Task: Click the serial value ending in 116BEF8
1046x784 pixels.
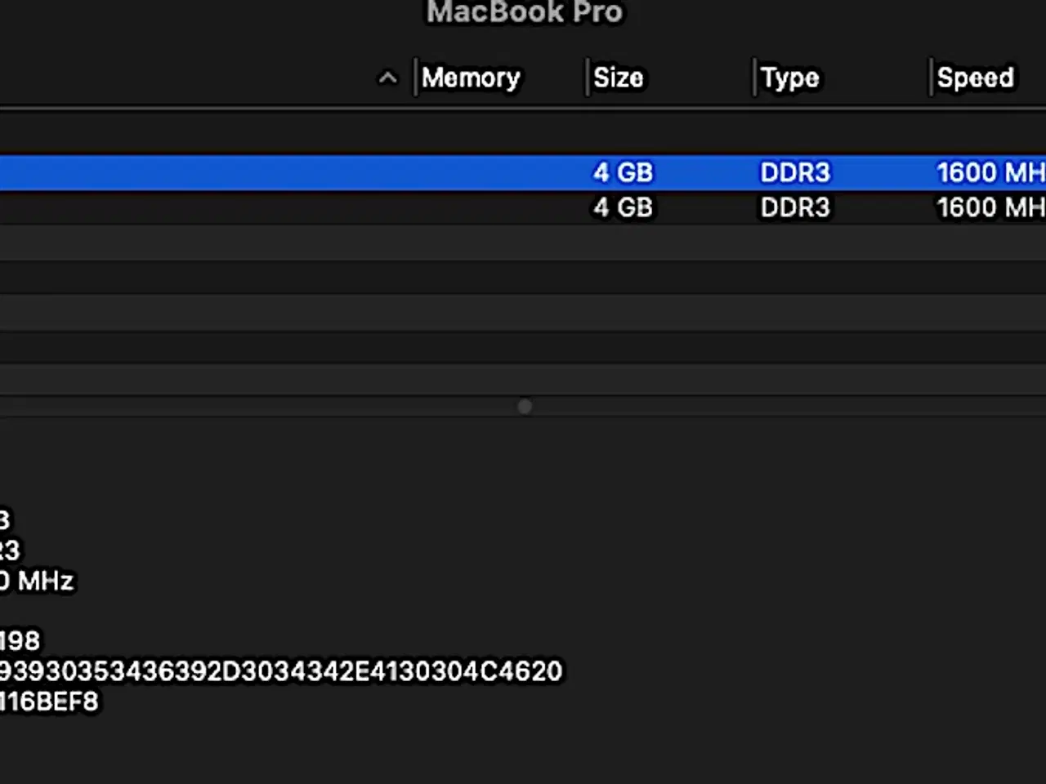Action: [x=49, y=702]
